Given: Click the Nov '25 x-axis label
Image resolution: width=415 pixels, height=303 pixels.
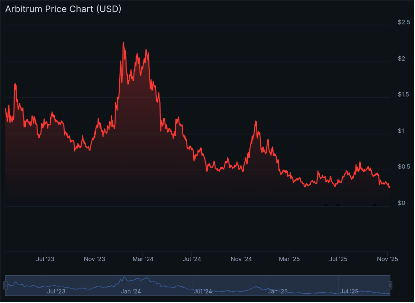Looking at the screenshot, I should pos(387,259).
